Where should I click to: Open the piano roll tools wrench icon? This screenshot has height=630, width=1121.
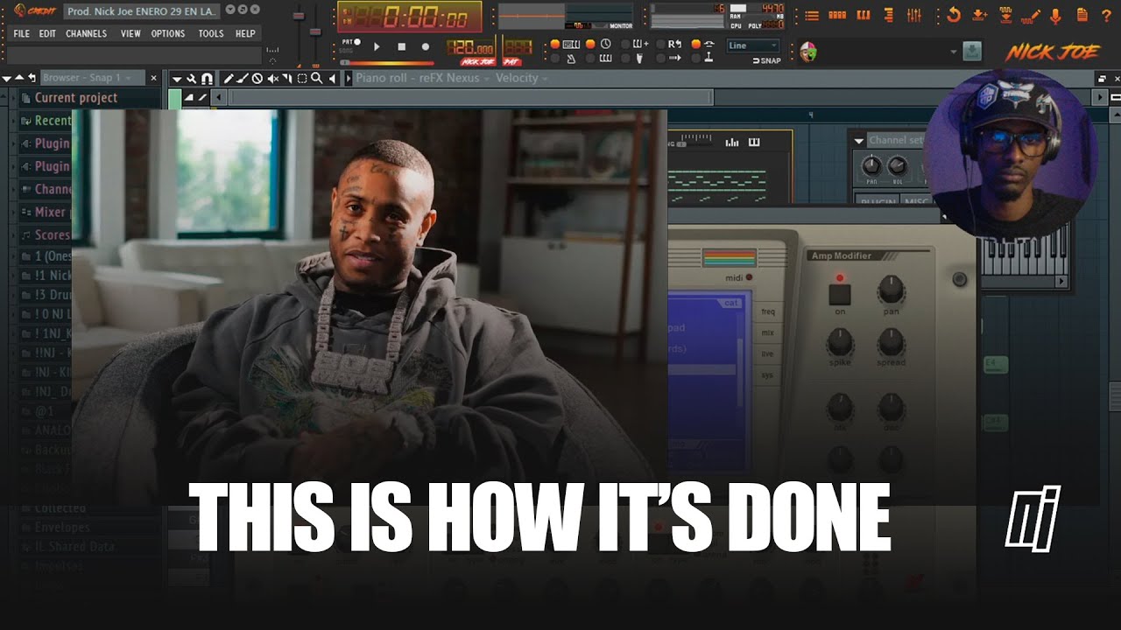click(x=191, y=78)
